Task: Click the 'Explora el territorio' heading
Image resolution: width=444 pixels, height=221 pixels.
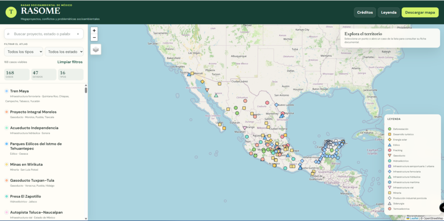Action: point(363,34)
